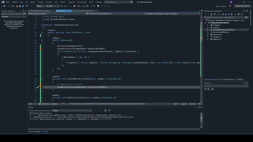
Task: Click the Properties panel alphabetical sort icon
Action: tap(209, 89)
